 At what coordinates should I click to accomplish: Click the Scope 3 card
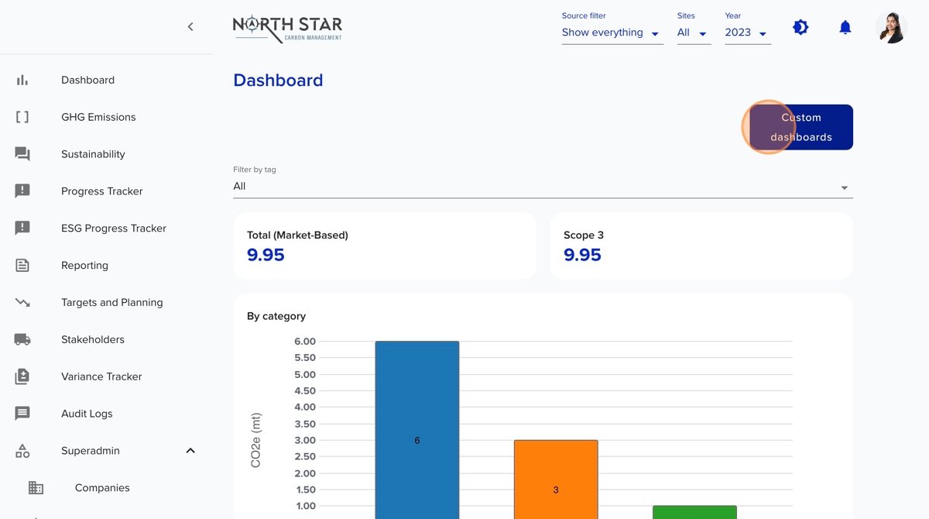[x=701, y=246]
